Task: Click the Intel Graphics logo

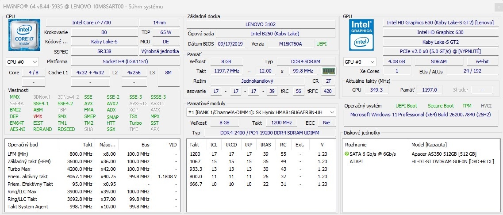Action: click(x=361, y=35)
